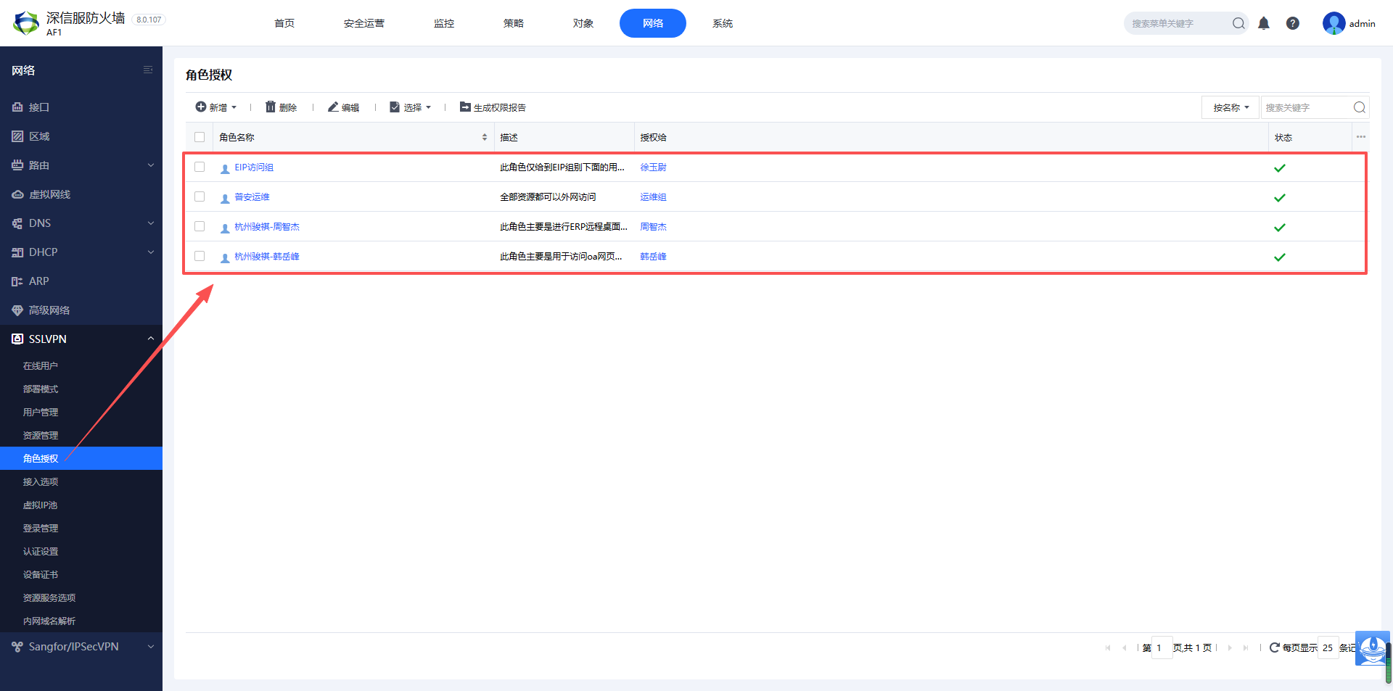Click the admin user avatar
The image size is (1393, 691).
[1334, 23]
